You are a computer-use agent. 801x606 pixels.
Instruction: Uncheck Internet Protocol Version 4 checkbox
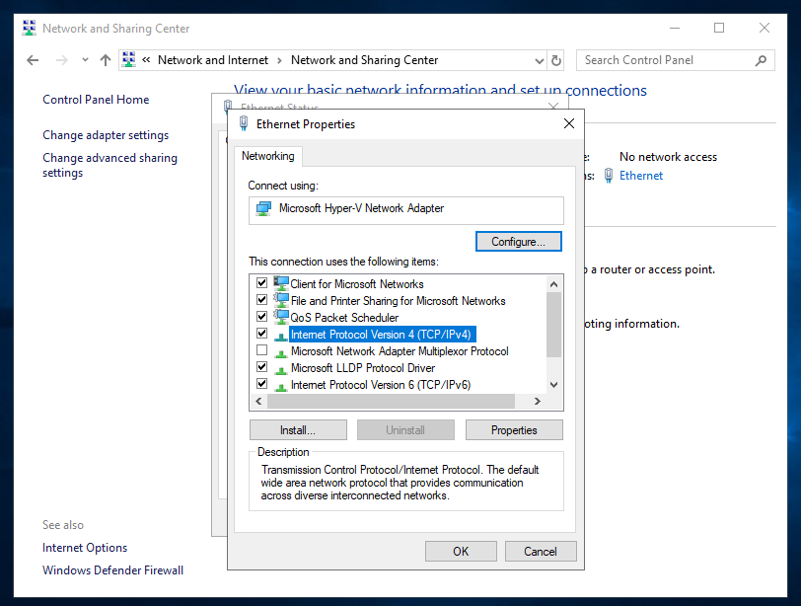click(262, 334)
